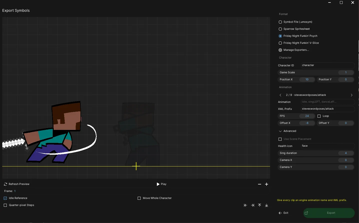Viewport: 359px width, 223px height.
Task: Click the Character ID input field
Action: 328,65
